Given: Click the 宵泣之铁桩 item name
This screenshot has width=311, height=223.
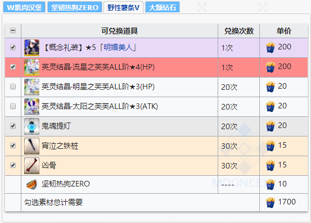Looking at the screenshot, I should (x=60, y=145).
